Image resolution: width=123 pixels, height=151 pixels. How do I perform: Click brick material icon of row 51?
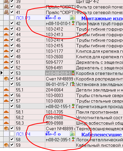[x=6, y=62]
